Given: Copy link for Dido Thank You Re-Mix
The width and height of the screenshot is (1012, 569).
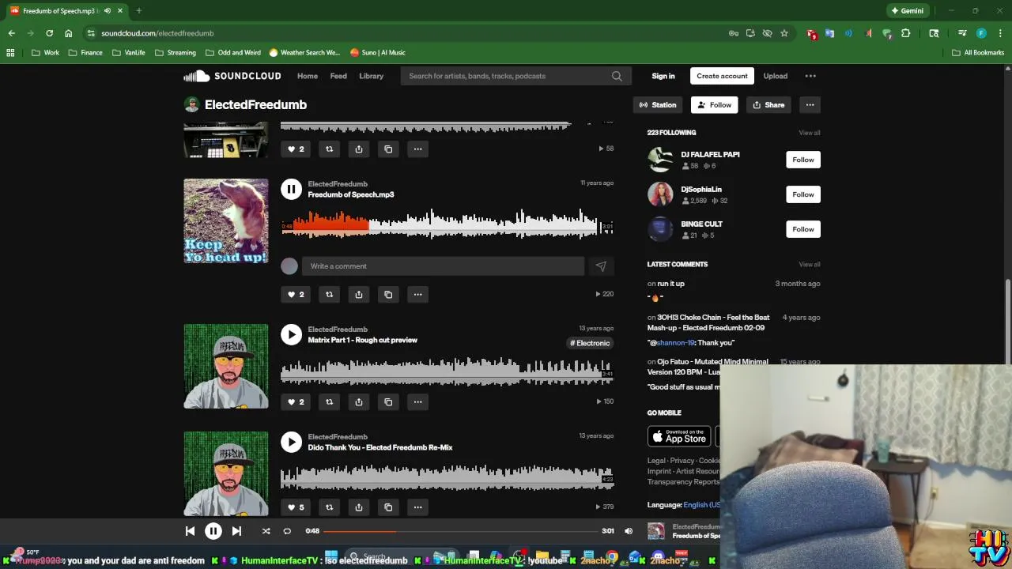Looking at the screenshot, I should 388,507.
